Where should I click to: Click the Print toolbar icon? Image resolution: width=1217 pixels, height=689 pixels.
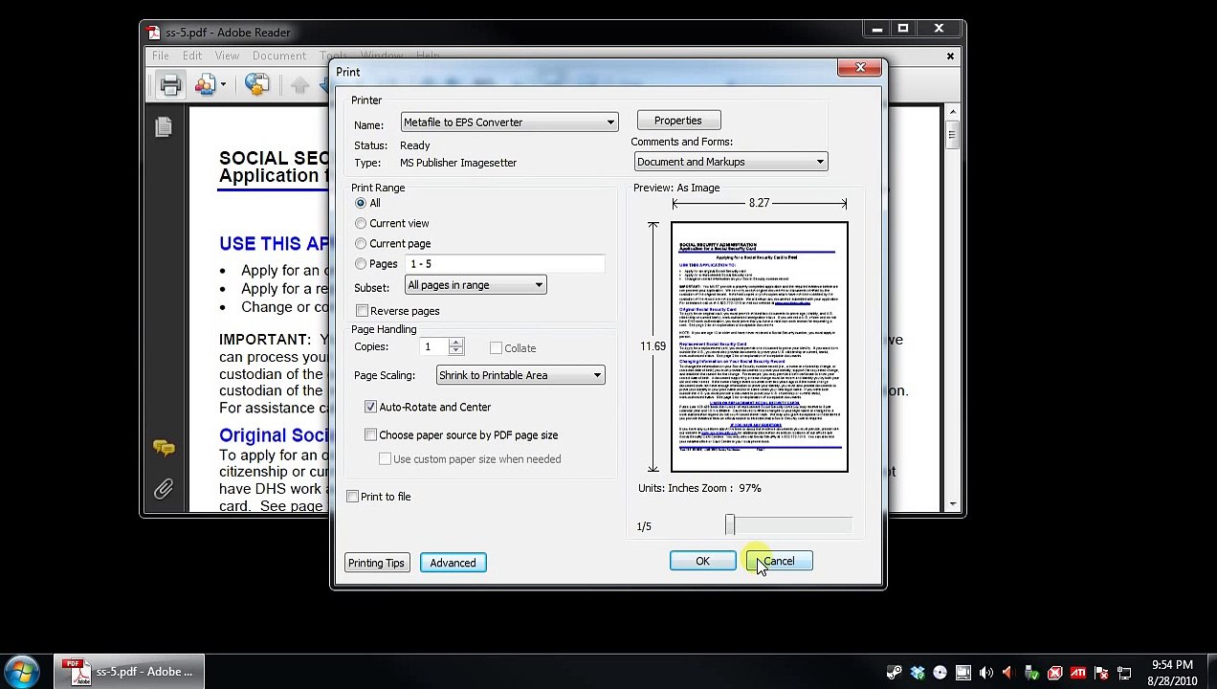[170, 85]
